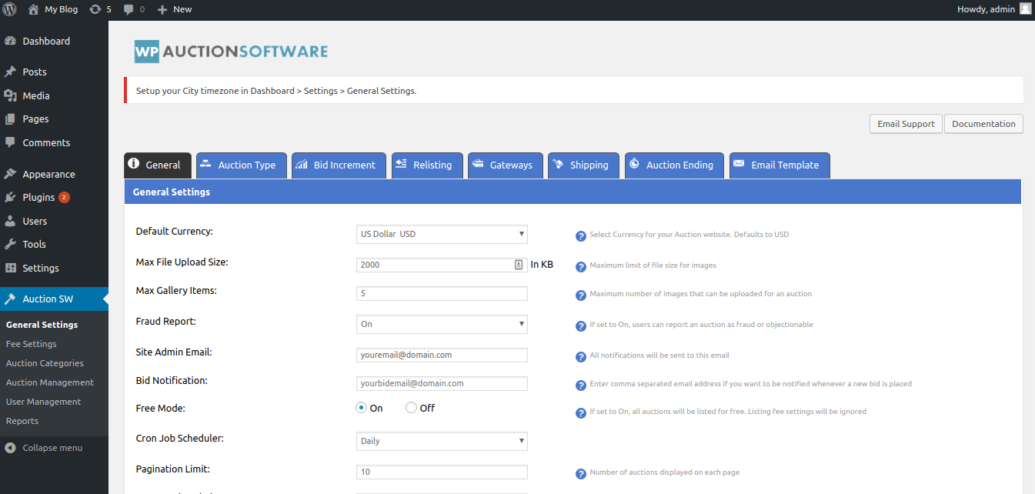Click Howdy, admin account menu

(993, 9)
